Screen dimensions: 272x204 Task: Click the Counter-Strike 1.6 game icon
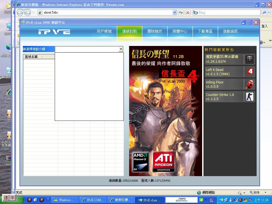click(249, 97)
